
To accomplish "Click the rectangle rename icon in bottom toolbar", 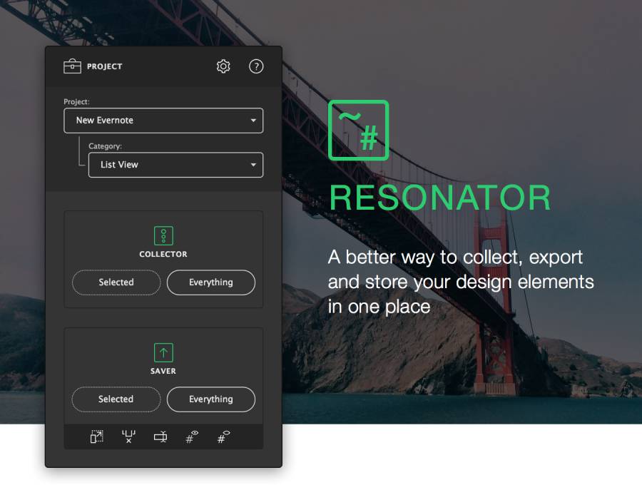I will (160, 436).
